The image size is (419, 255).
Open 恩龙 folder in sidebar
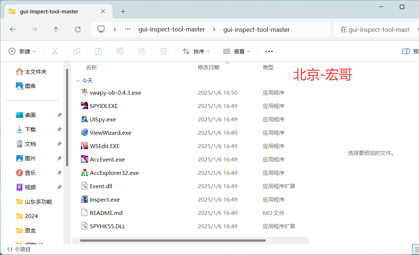click(26, 231)
